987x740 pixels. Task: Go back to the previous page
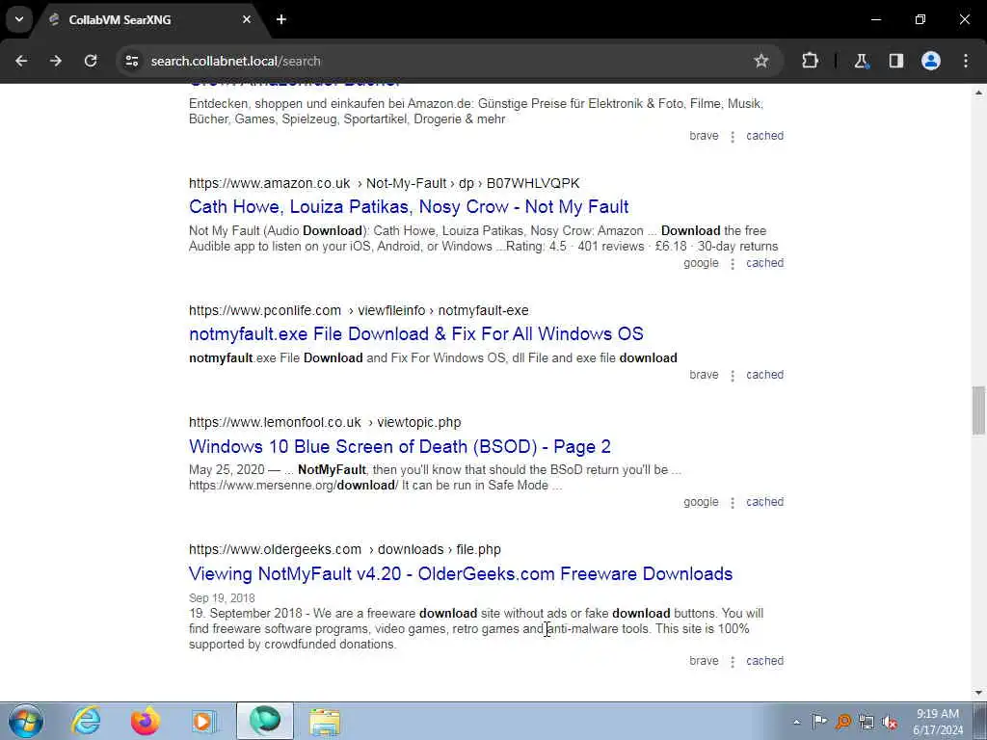21,61
